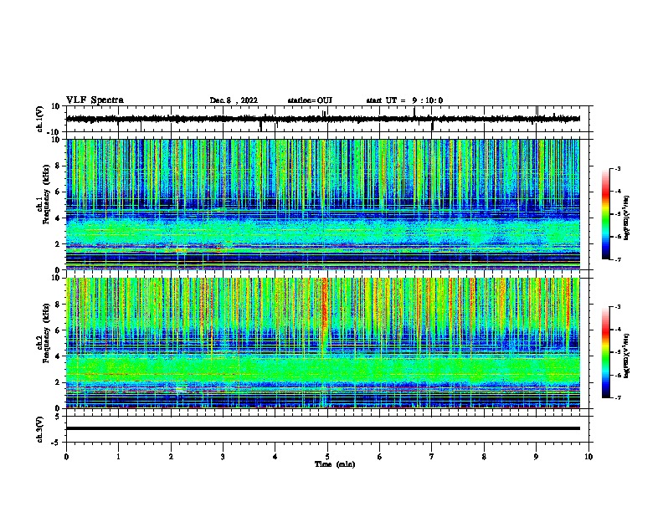This screenshot has height=512, width=663.
Task: Click the time axis tick label '7'
Action: 432,457
